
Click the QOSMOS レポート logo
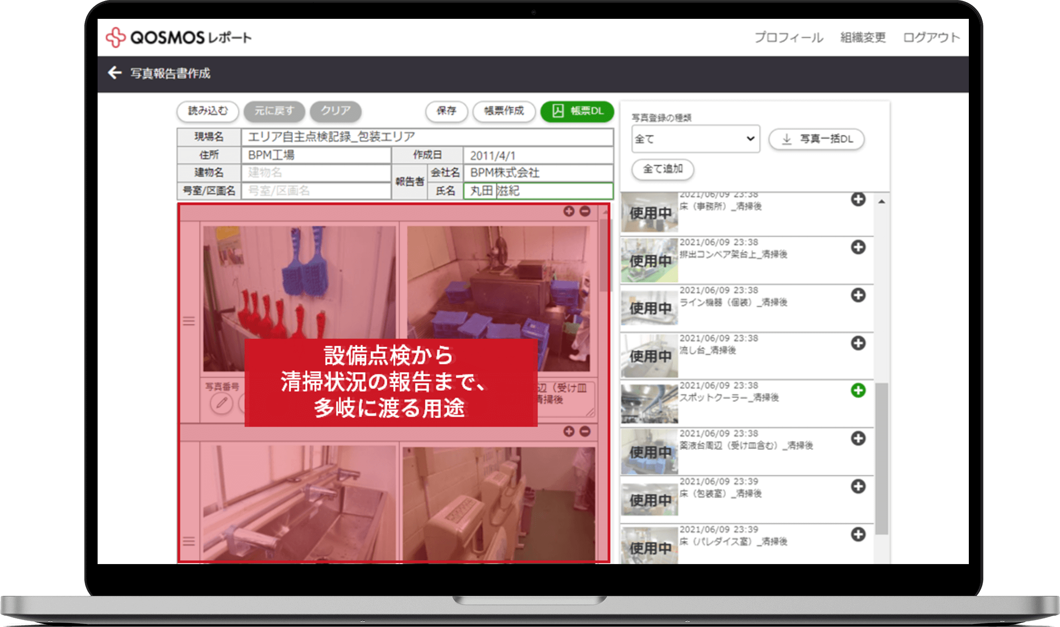tap(178, 37)
